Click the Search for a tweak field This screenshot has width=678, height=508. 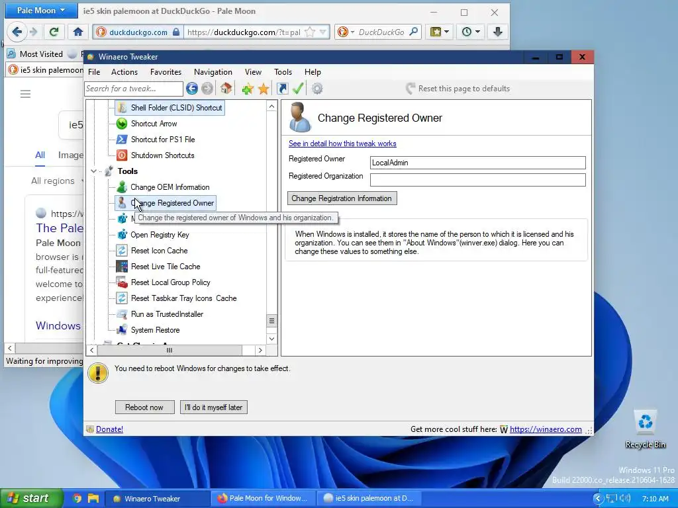[134, 89]
